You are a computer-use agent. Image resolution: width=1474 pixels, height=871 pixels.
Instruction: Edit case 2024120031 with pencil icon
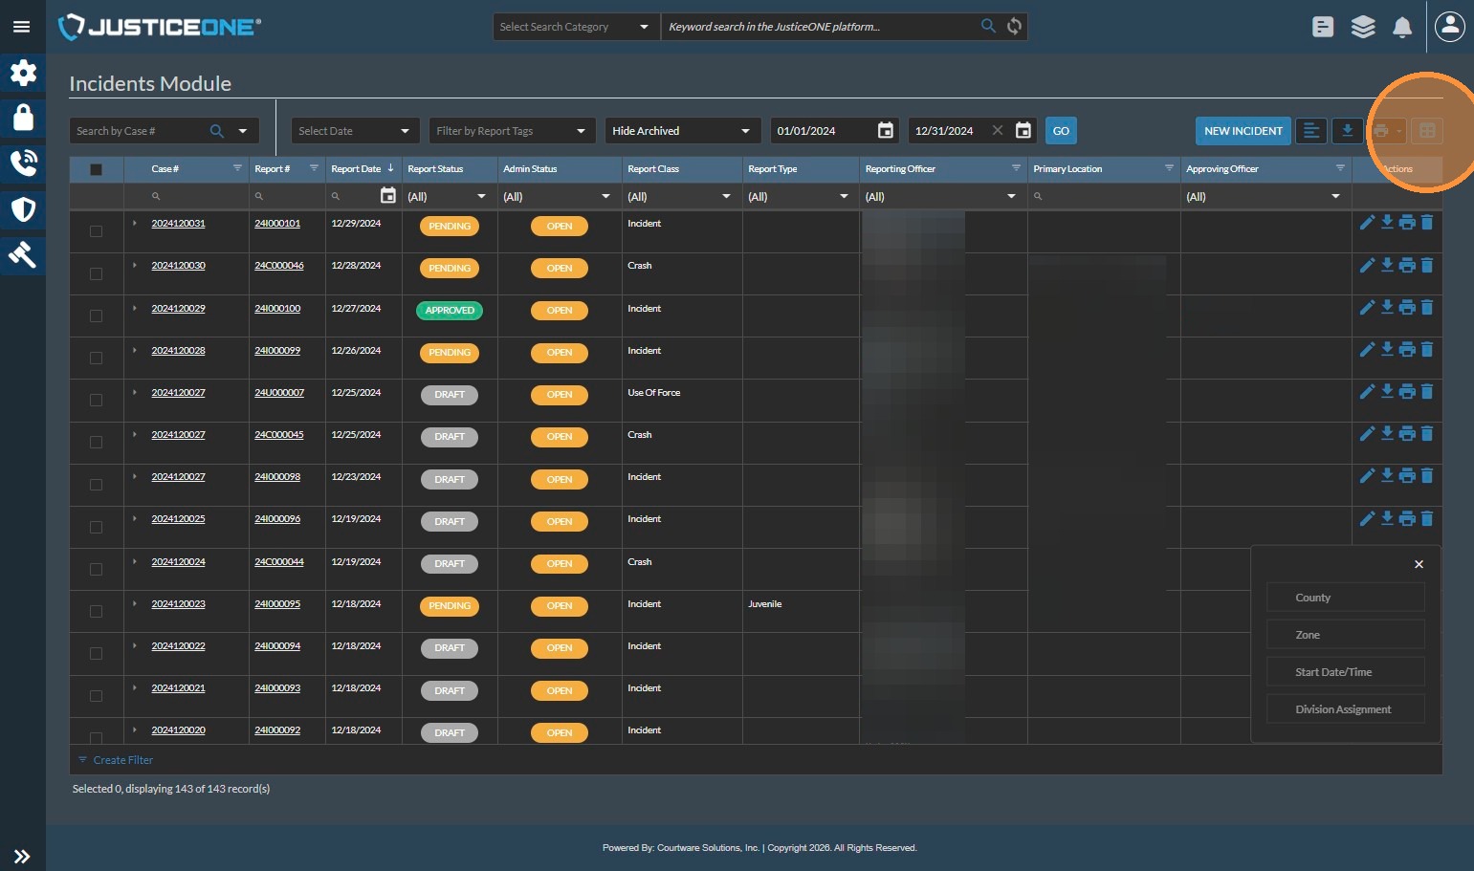1367,223
